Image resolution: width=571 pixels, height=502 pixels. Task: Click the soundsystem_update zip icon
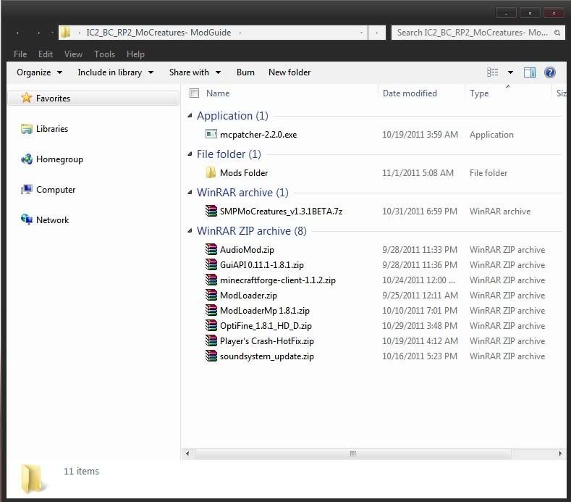(x=211, y=356)
